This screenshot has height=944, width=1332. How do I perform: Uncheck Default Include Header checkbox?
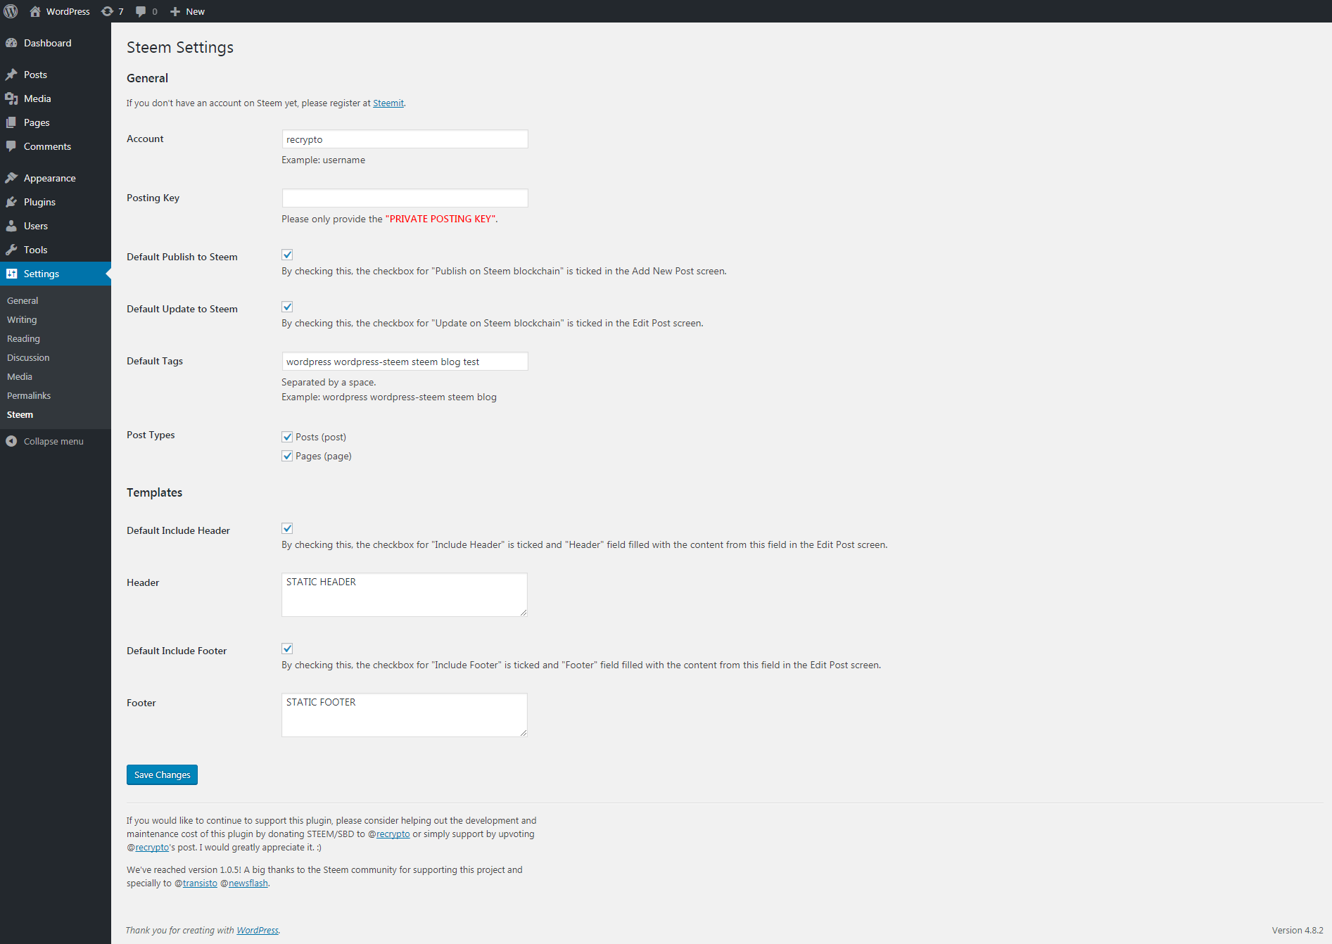click(287, 528)
